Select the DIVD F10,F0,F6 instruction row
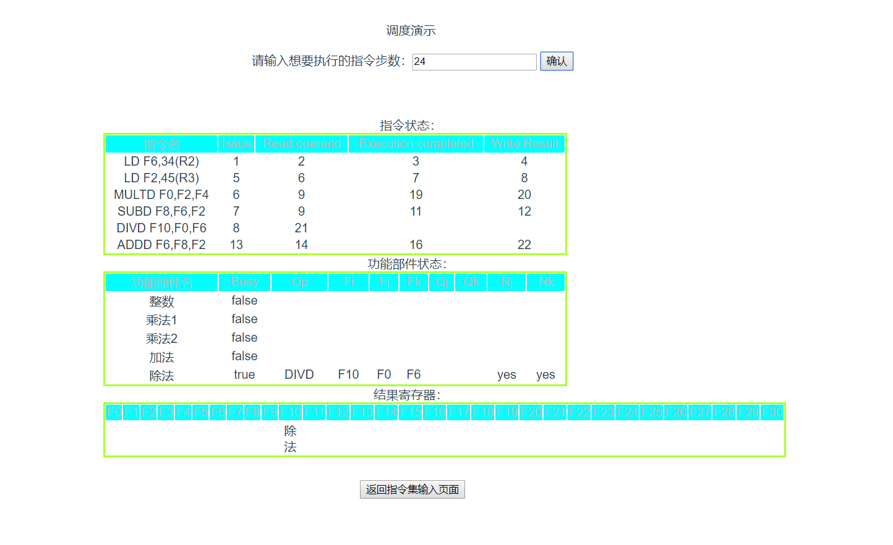Screen dimensions: 893x545 point(161,227)
